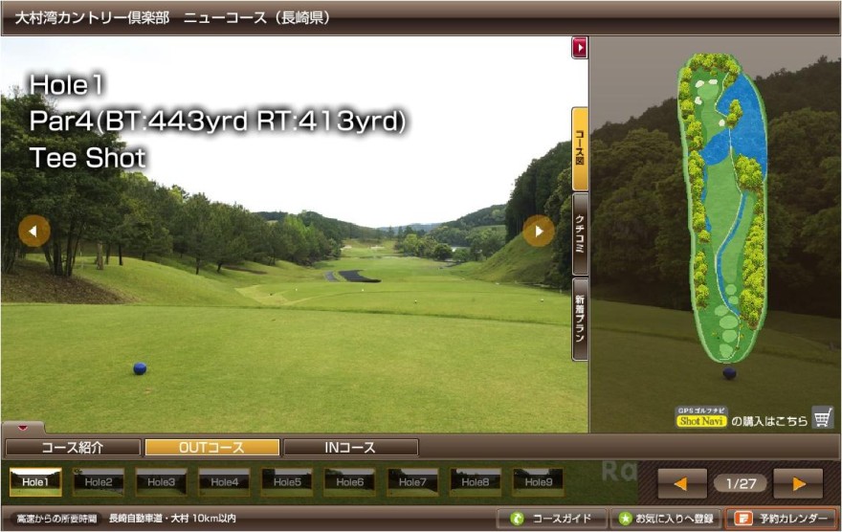Click the next photo arrow on the course image

pyautogui.click(x=539, y=231)
